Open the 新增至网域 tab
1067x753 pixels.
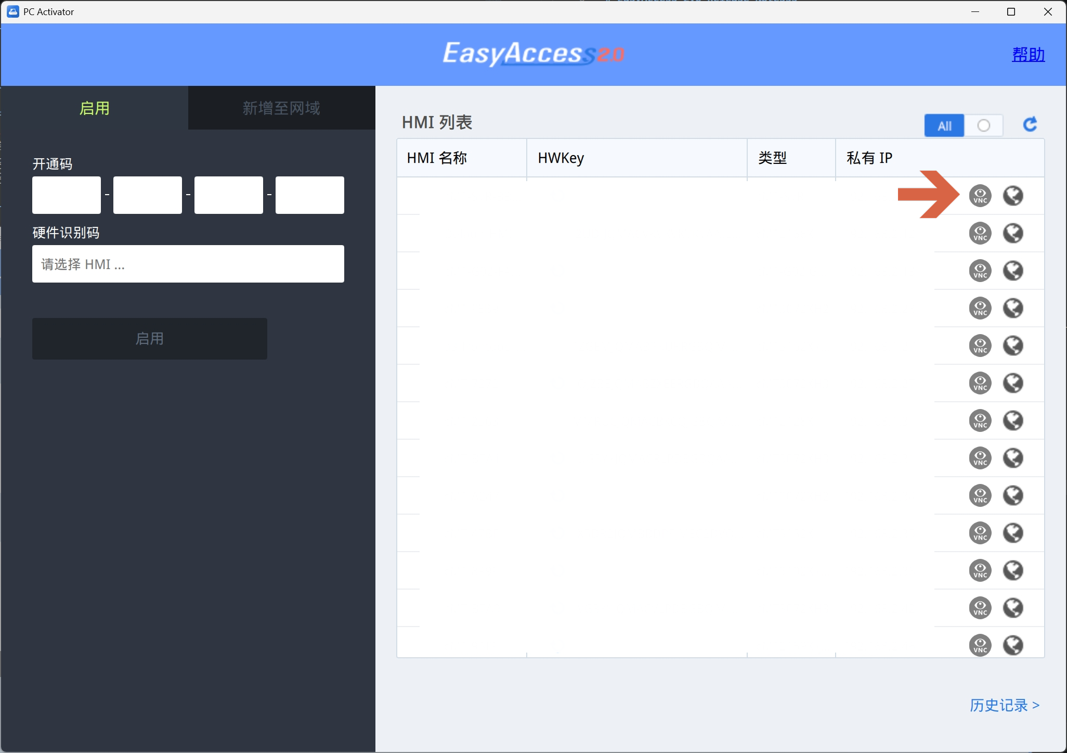(281, 108)
